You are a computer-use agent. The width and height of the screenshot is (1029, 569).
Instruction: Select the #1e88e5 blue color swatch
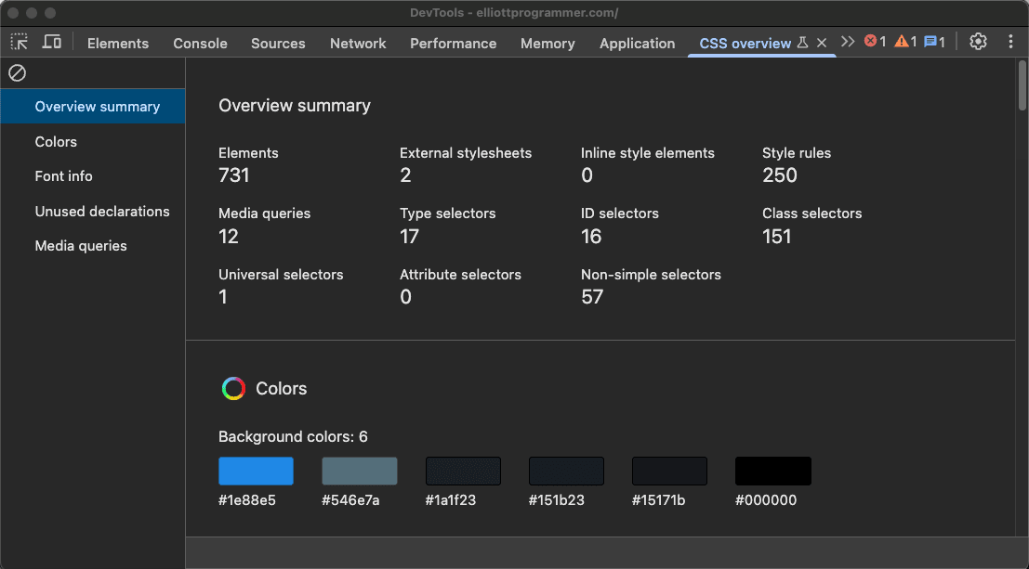coord(256,471)
